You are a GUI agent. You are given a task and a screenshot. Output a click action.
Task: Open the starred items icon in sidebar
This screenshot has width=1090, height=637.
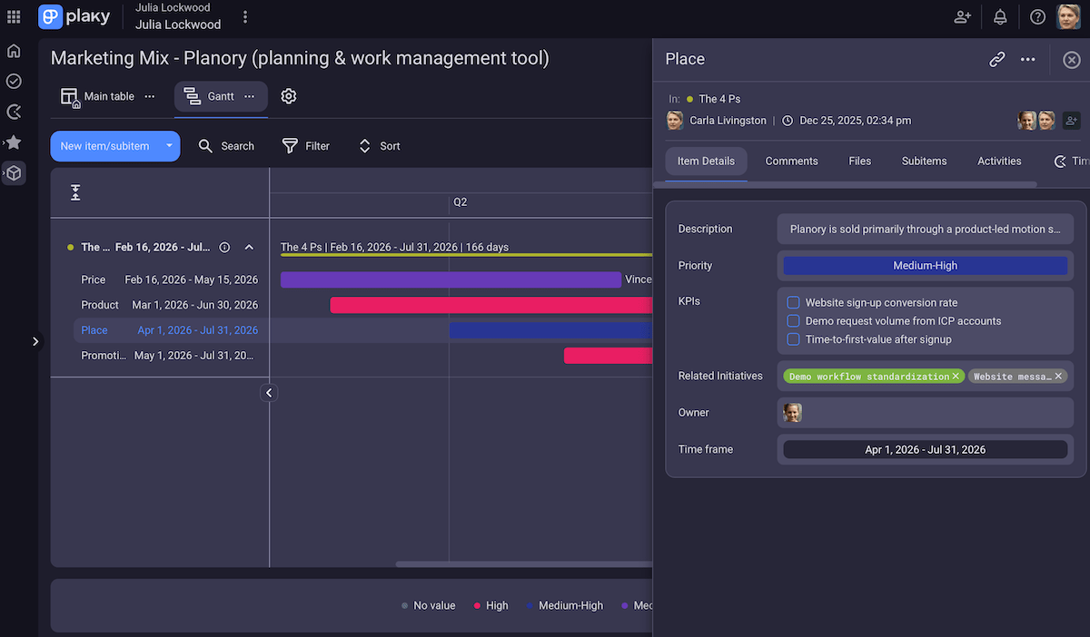[x=14, y=142]
